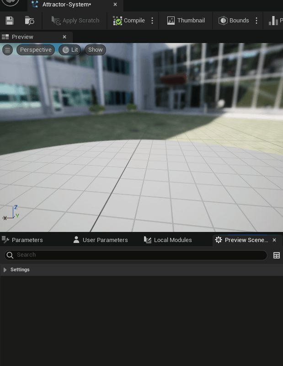Click the Performance chart icon in toolbar
The image size is (283, 366).
[x=274, y=21]
